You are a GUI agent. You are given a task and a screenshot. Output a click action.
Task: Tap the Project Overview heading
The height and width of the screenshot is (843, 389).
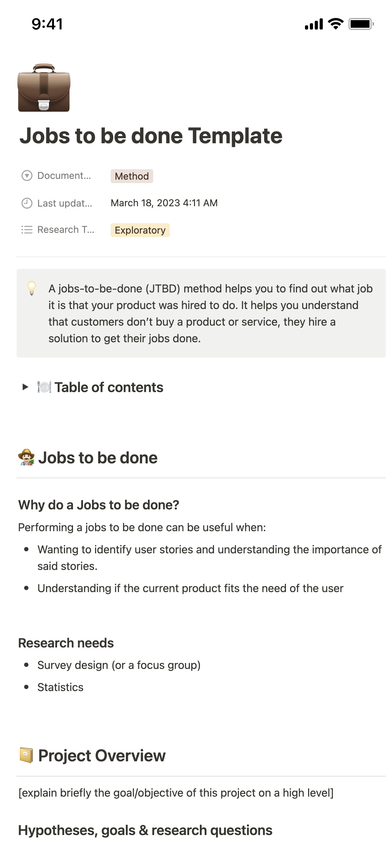pyautogui.click(x=102, y=755)
